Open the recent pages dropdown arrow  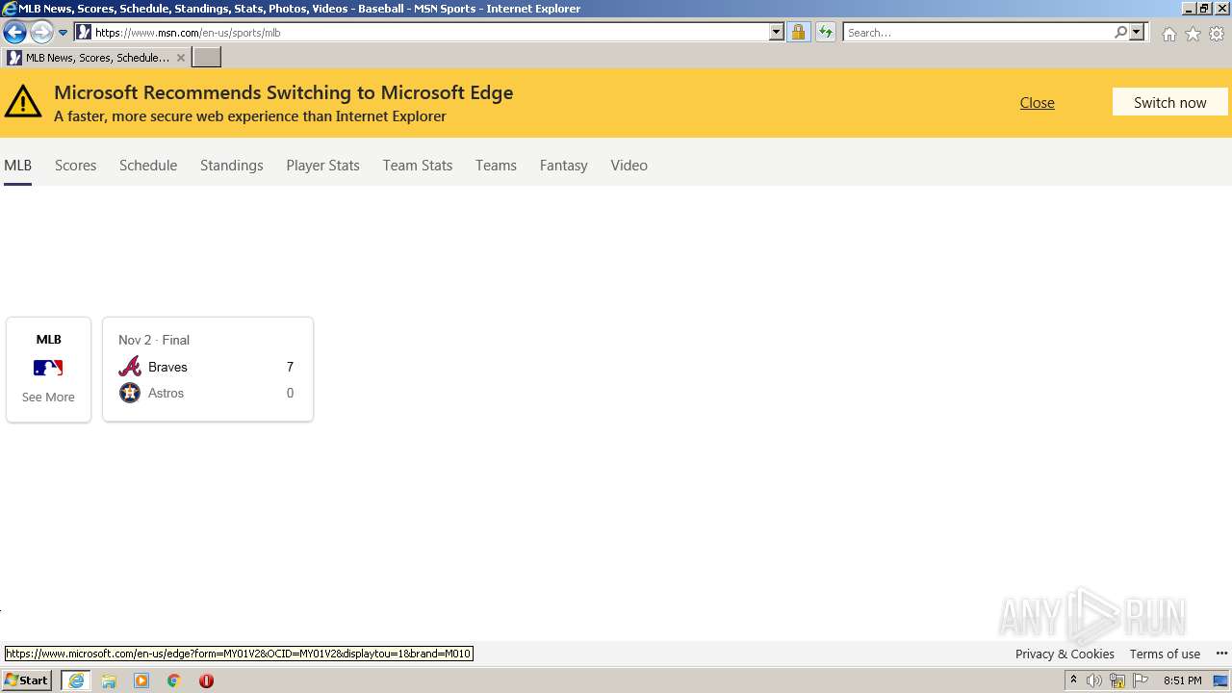(63, 33)
